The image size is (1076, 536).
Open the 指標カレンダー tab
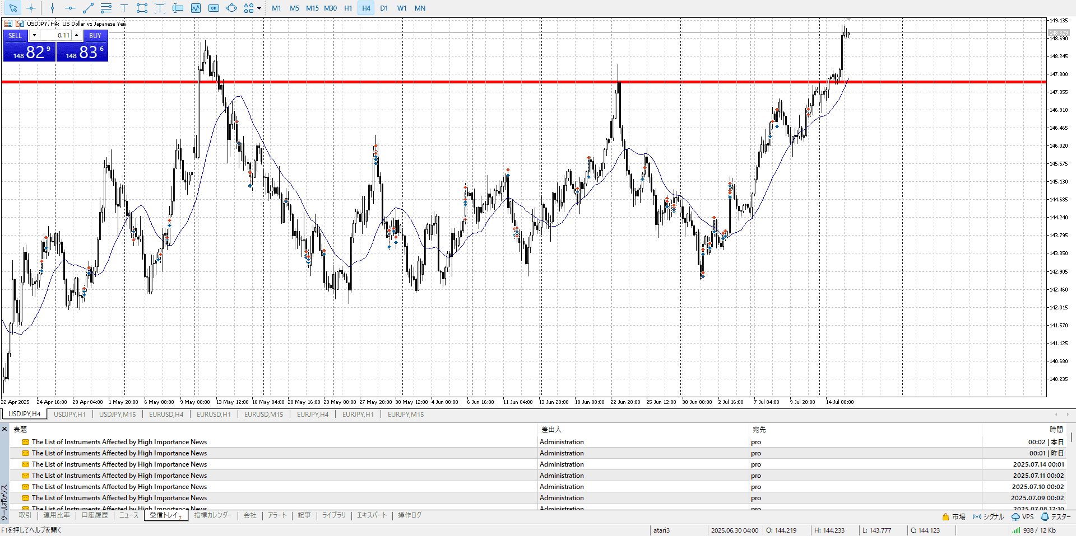(x=213, y=515)
